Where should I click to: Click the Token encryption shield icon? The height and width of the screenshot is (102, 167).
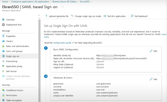click(x=3, y=100)
